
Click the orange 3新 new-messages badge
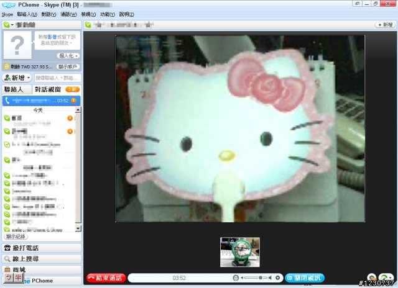point(72,89)
